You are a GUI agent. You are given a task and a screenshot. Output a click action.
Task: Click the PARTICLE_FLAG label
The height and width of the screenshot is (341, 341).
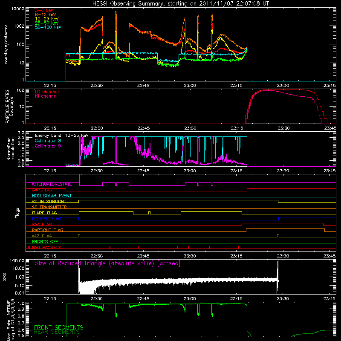[48, 230]
